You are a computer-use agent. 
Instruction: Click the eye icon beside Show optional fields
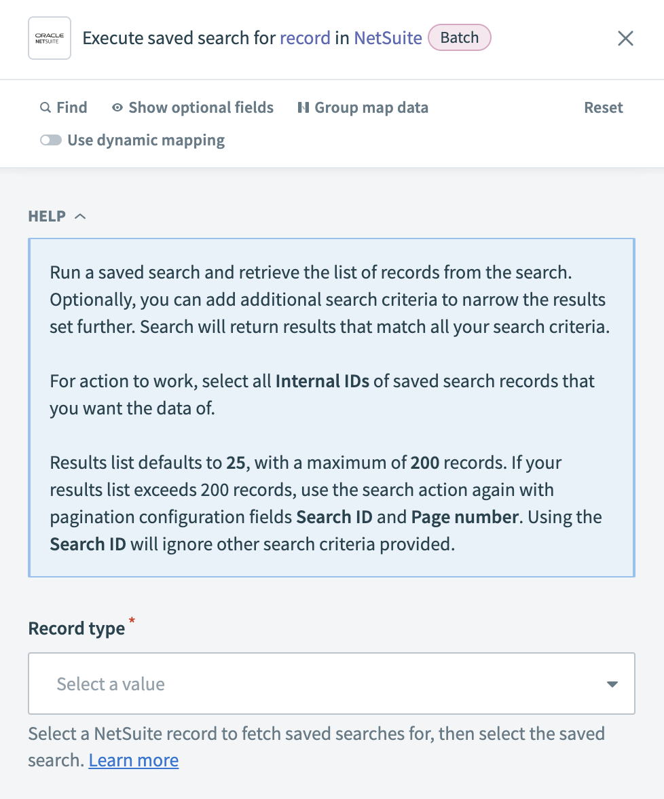(117, 107)
